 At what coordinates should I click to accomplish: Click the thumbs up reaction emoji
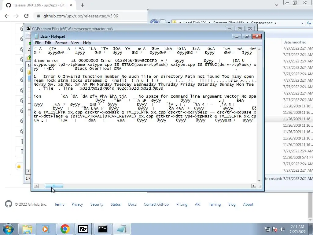click(19, 166)
